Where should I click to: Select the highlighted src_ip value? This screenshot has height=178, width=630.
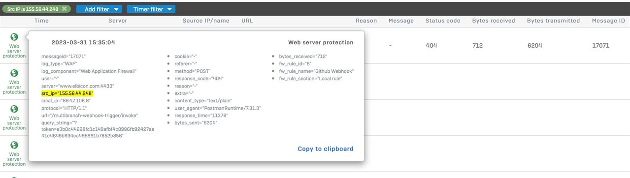(x=67, y=93)
